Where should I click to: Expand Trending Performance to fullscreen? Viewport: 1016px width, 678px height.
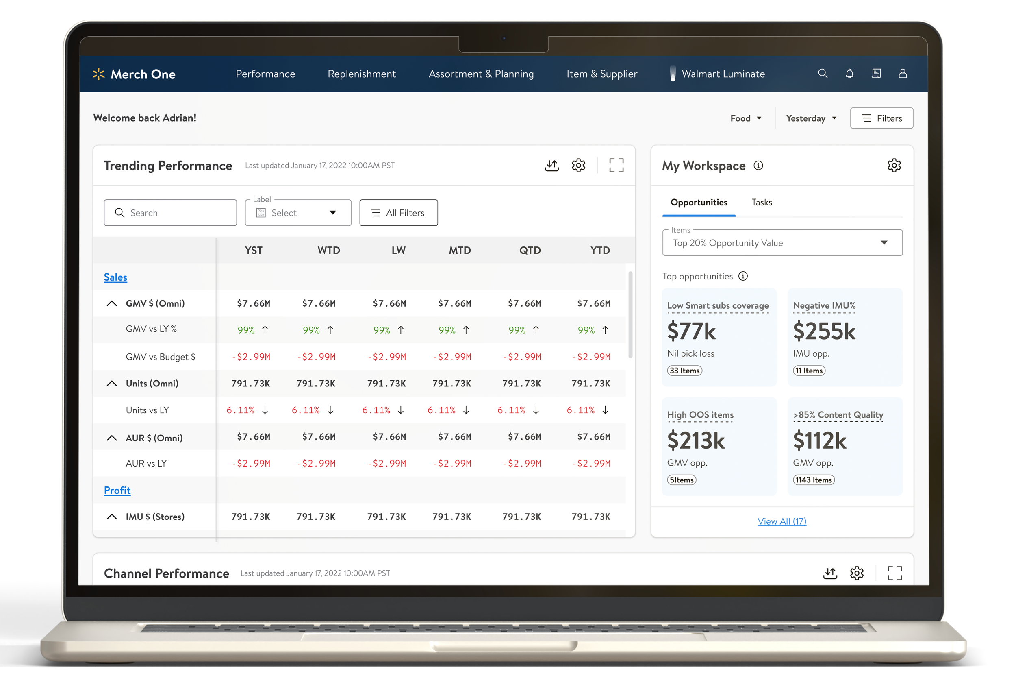tap(616, 165)
